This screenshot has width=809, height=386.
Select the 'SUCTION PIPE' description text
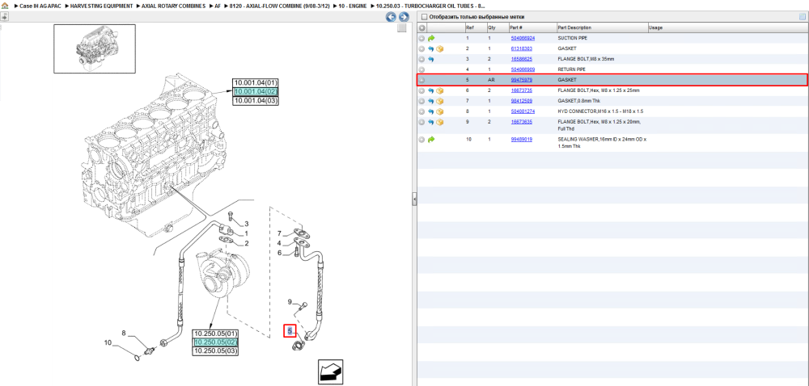tap(572, 38)
